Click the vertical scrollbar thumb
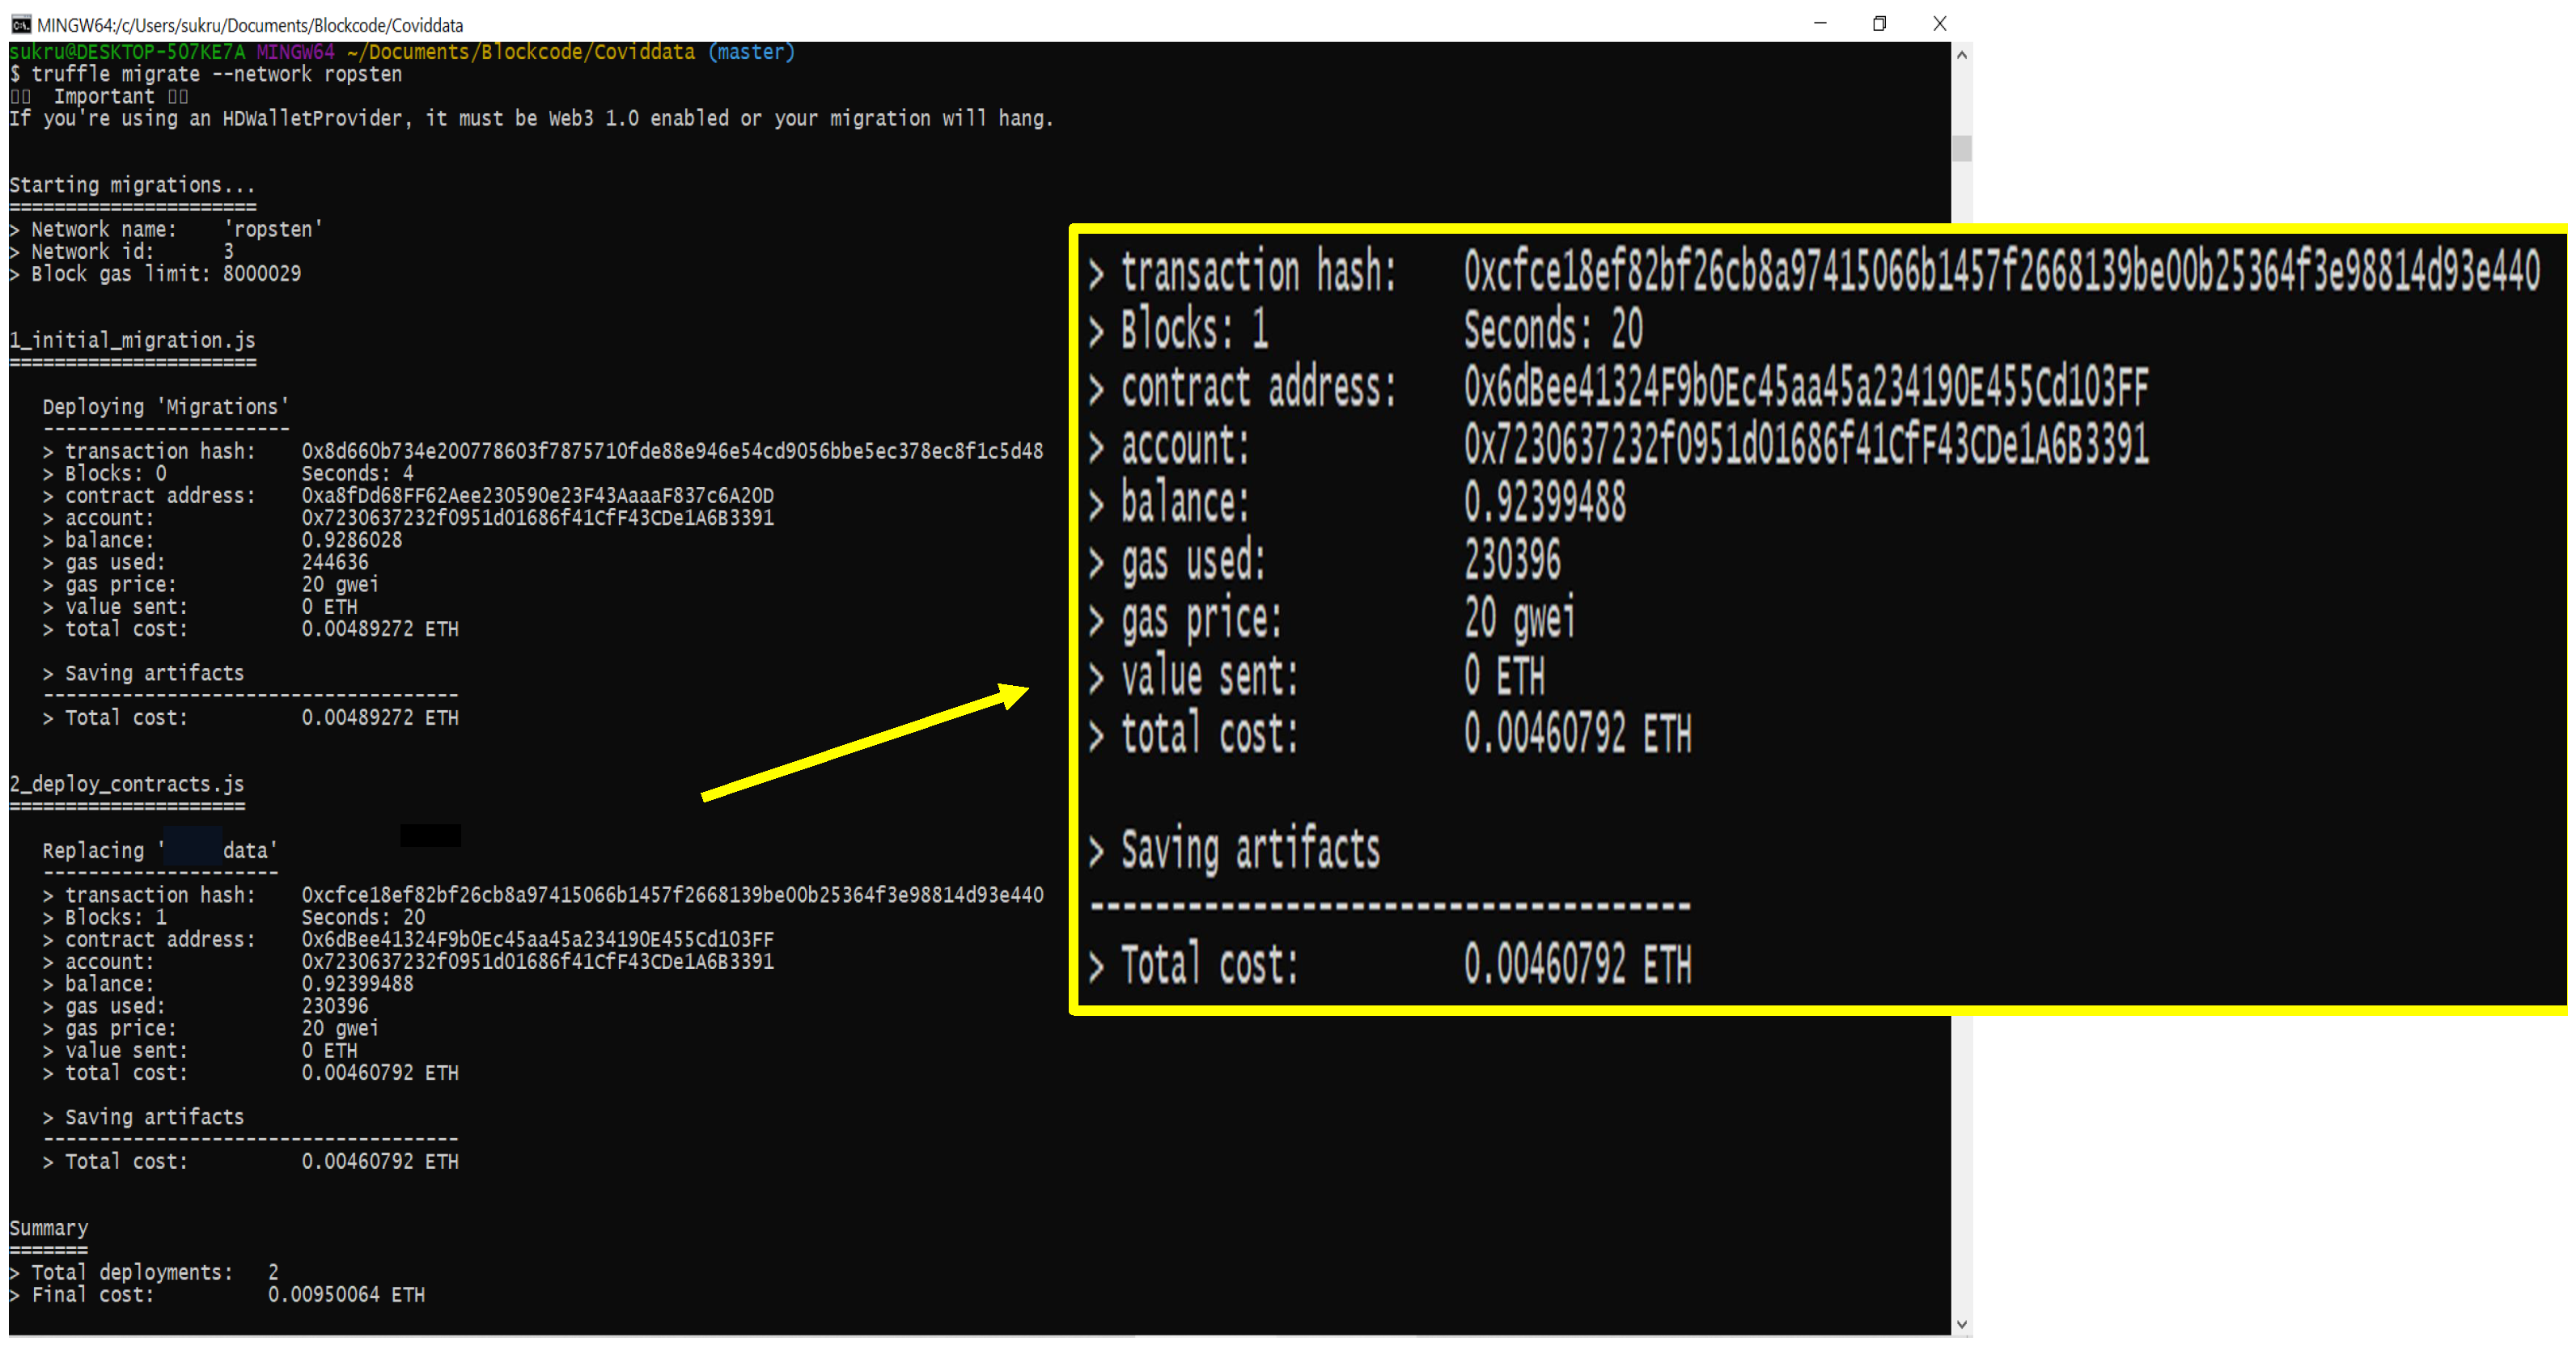This screenshot has width=2576, height=1350. click(x=1961, y=148)
